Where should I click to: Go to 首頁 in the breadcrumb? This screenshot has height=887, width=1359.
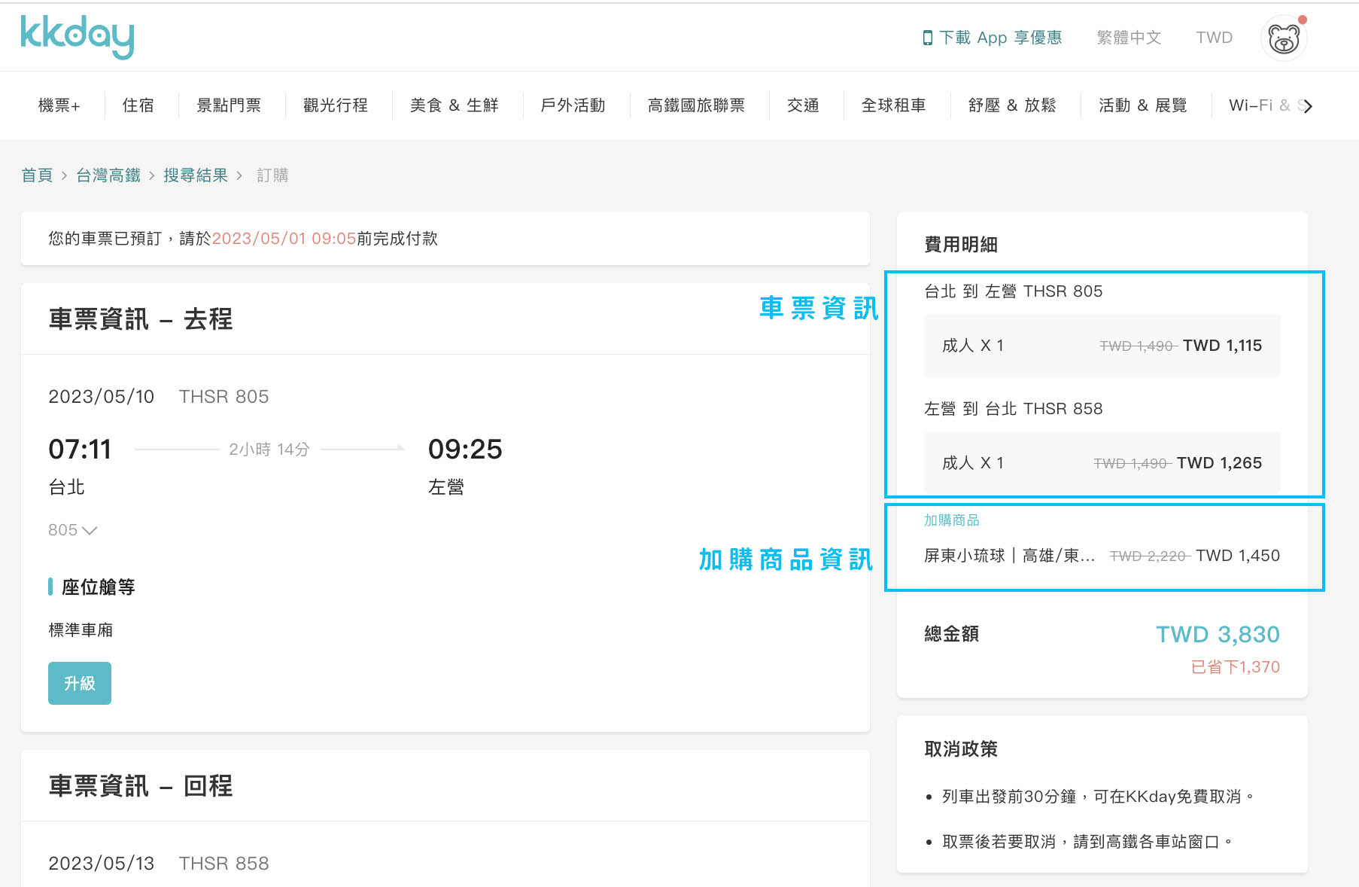tap(37, 175)
